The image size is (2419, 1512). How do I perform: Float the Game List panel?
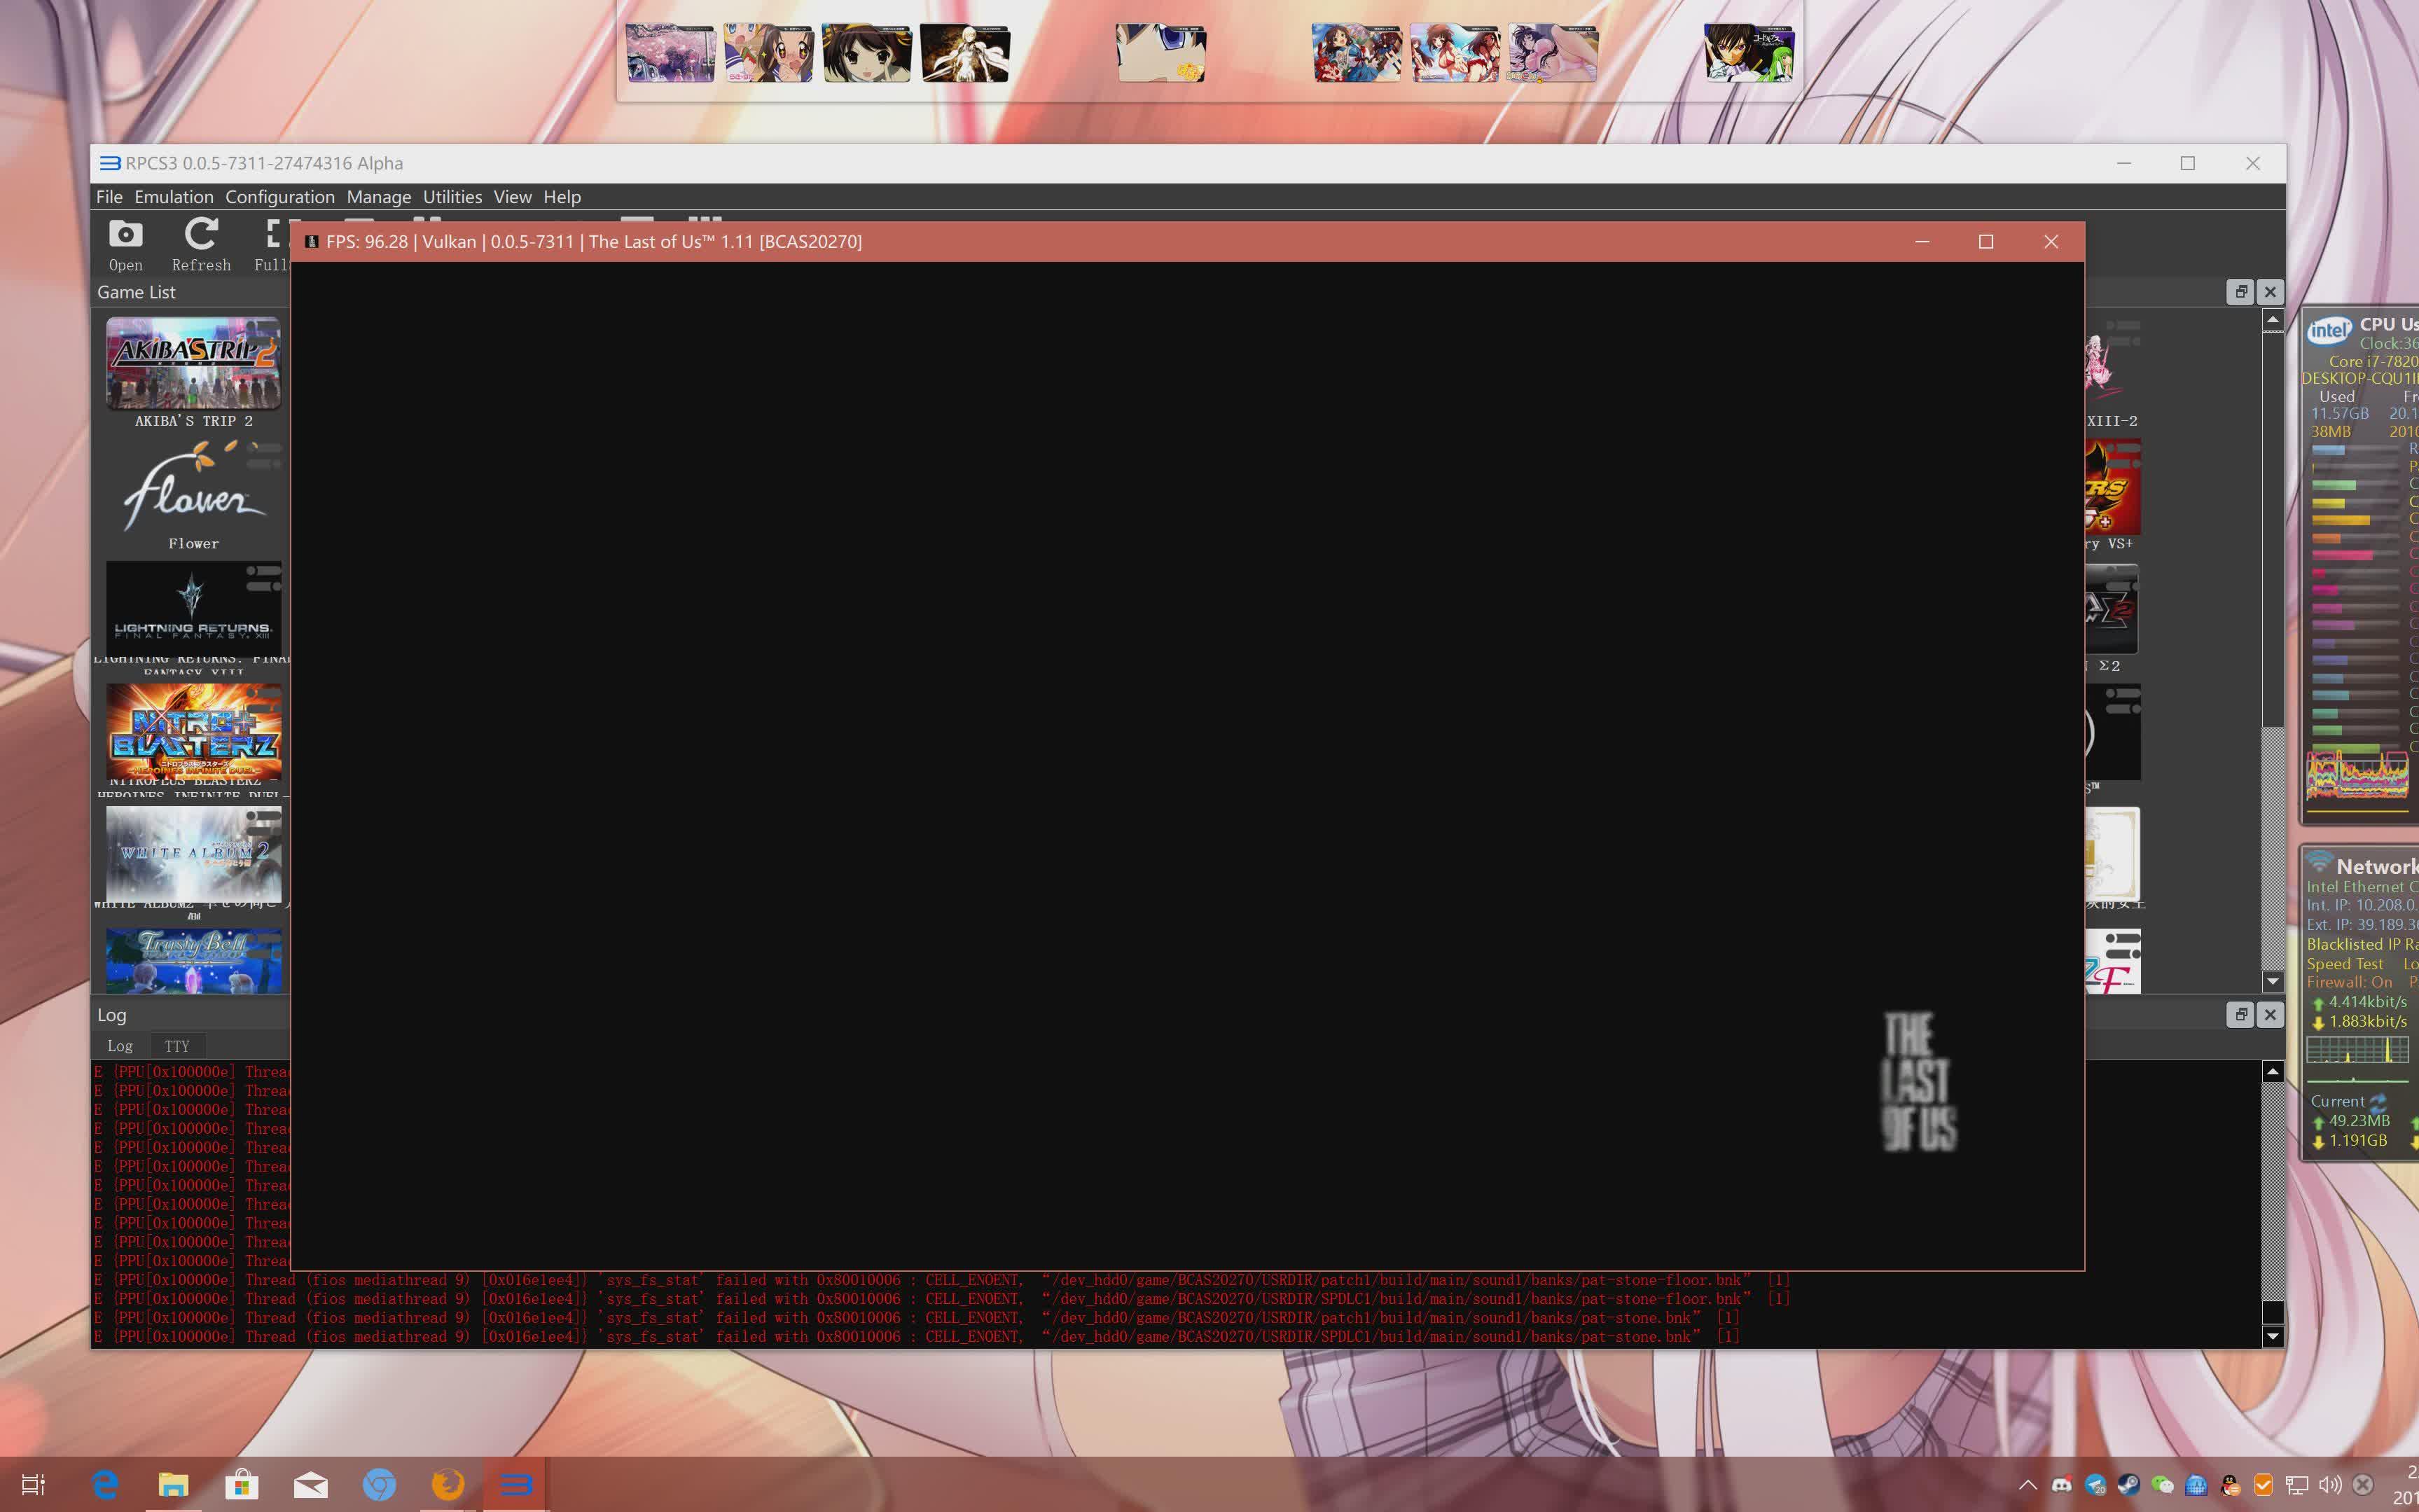coord(2240,292)
